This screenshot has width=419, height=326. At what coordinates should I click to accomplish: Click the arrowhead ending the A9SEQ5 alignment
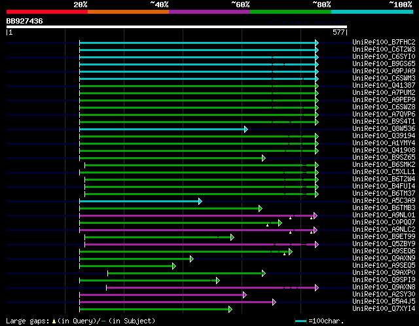click(x=174, y=266)
